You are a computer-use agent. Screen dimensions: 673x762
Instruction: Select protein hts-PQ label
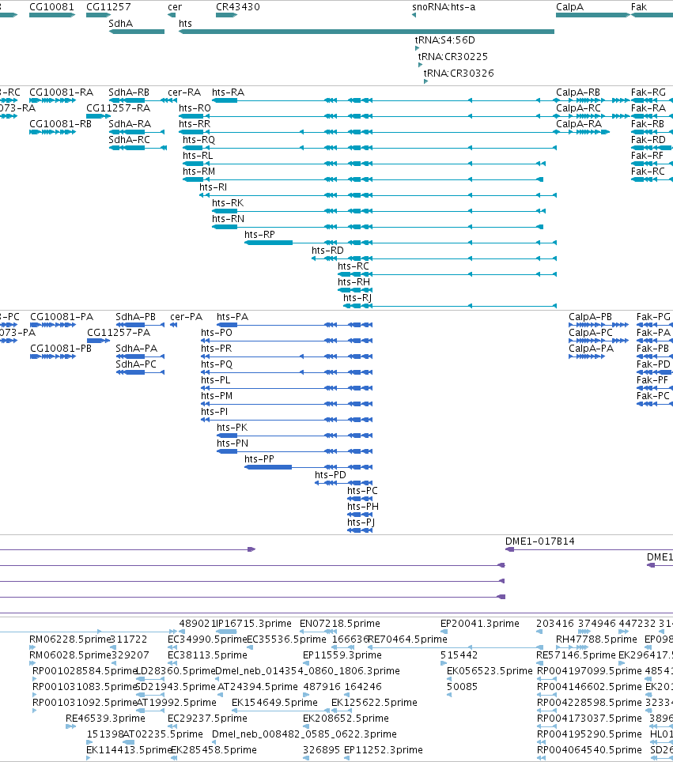click(217, 364)
